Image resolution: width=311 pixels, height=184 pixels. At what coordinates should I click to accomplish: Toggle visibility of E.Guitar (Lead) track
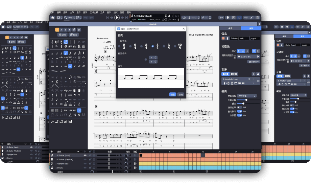coord(85,155)
